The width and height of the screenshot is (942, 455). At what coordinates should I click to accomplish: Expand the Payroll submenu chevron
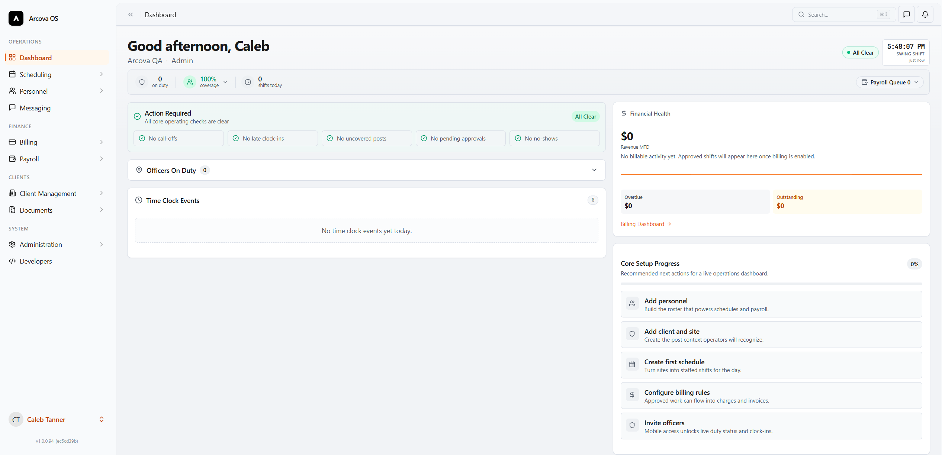[102, 159]
